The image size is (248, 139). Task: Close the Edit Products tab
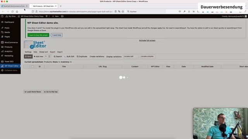tap(56, 6)
